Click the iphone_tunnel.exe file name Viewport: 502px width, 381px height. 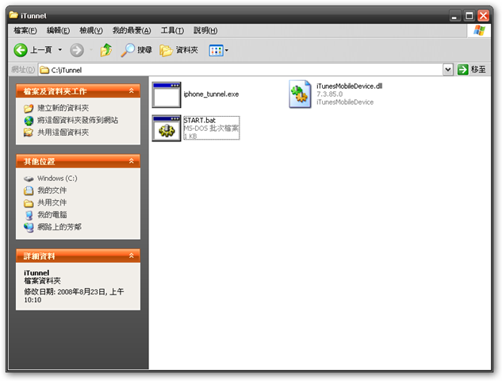(x=211, y=94)
